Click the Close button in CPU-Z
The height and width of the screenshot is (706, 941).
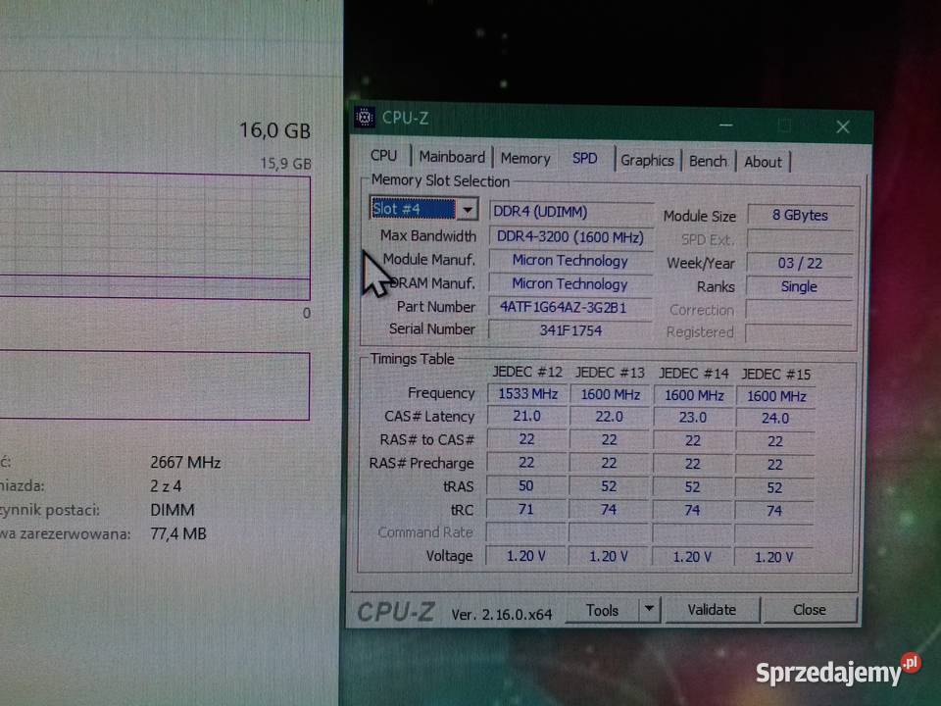coord(809,610)
